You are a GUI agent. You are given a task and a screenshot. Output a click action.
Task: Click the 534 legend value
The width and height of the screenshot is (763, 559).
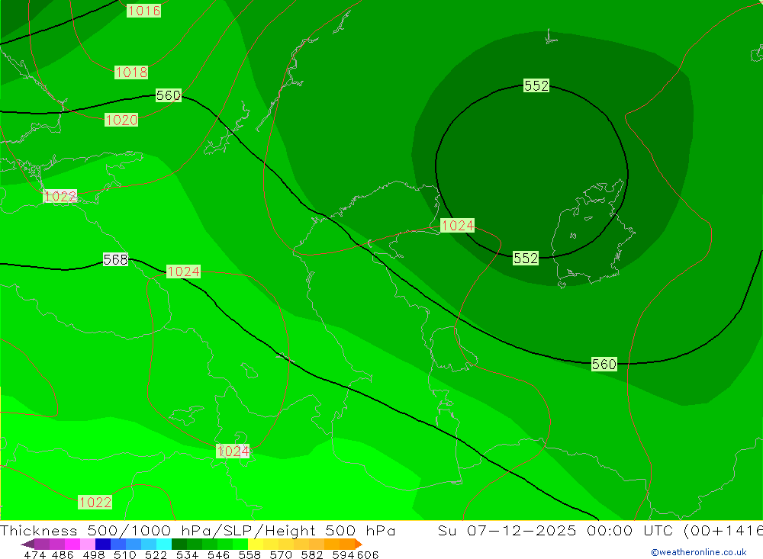[x=188, y=554]
